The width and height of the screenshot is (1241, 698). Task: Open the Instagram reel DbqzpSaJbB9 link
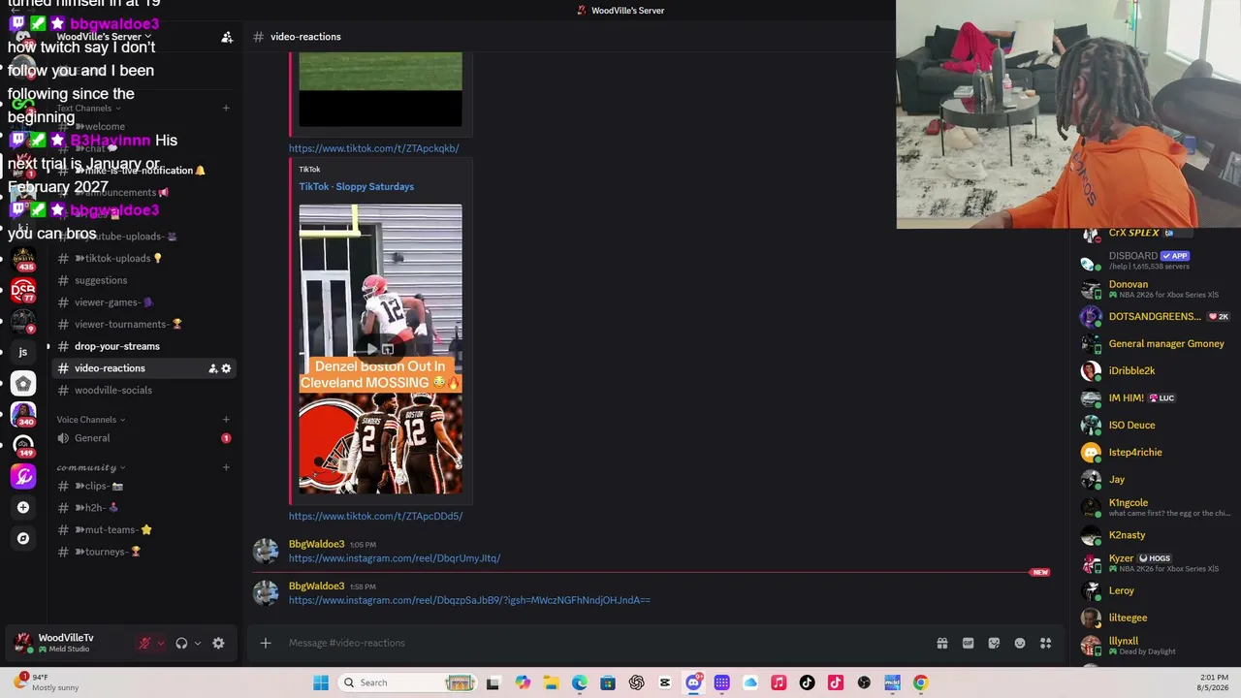coord(469,600)
